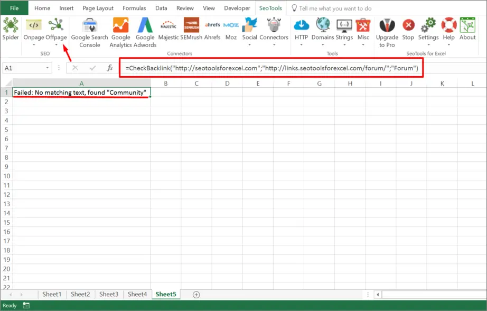Open the File tab
This screenshot has width=487, height=311.
coord(14,8)
